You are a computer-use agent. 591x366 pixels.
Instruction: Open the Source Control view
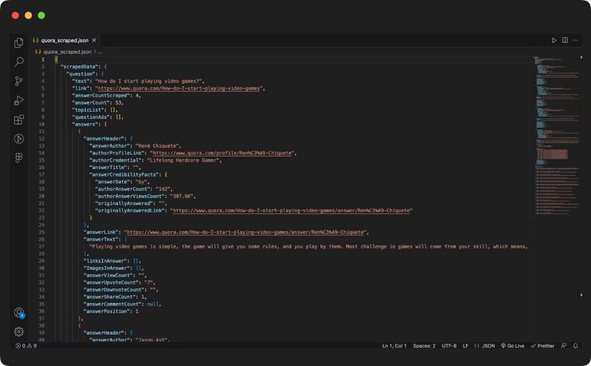pyautogui.click(x=18, y=81)
